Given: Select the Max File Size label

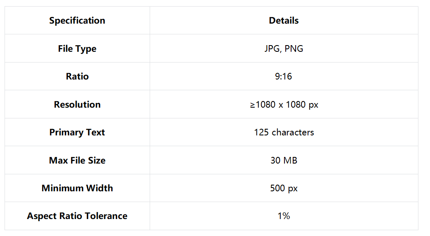Looking at the screenshot, I should pos(77,161).
